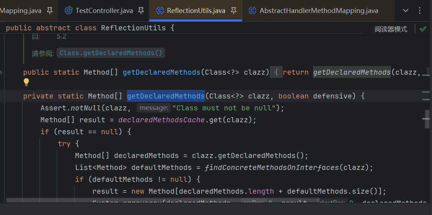Image resolution: width=432 pixels, height=215 pixels.
Task: Click italic getDeclaredMethods call after return
Action: pyautogui.click(x=352, y=73)
